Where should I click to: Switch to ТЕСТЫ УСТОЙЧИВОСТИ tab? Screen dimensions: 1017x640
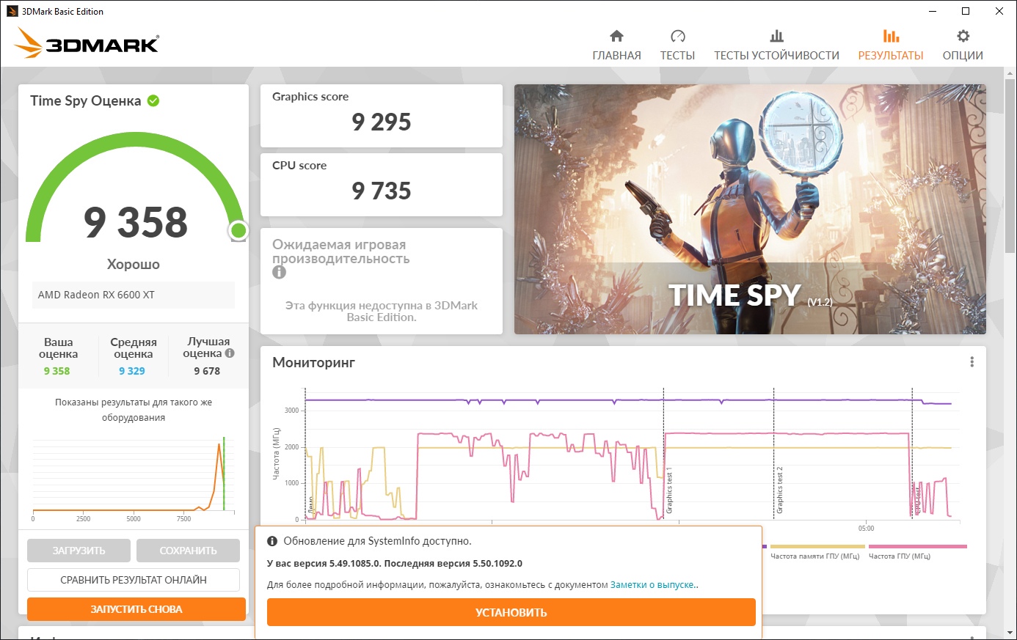(x=776, y=45)
